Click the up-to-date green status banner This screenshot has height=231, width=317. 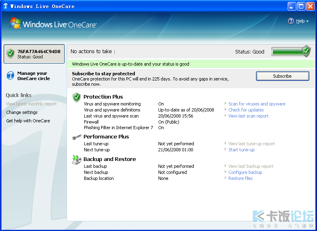tap(191, 64)
